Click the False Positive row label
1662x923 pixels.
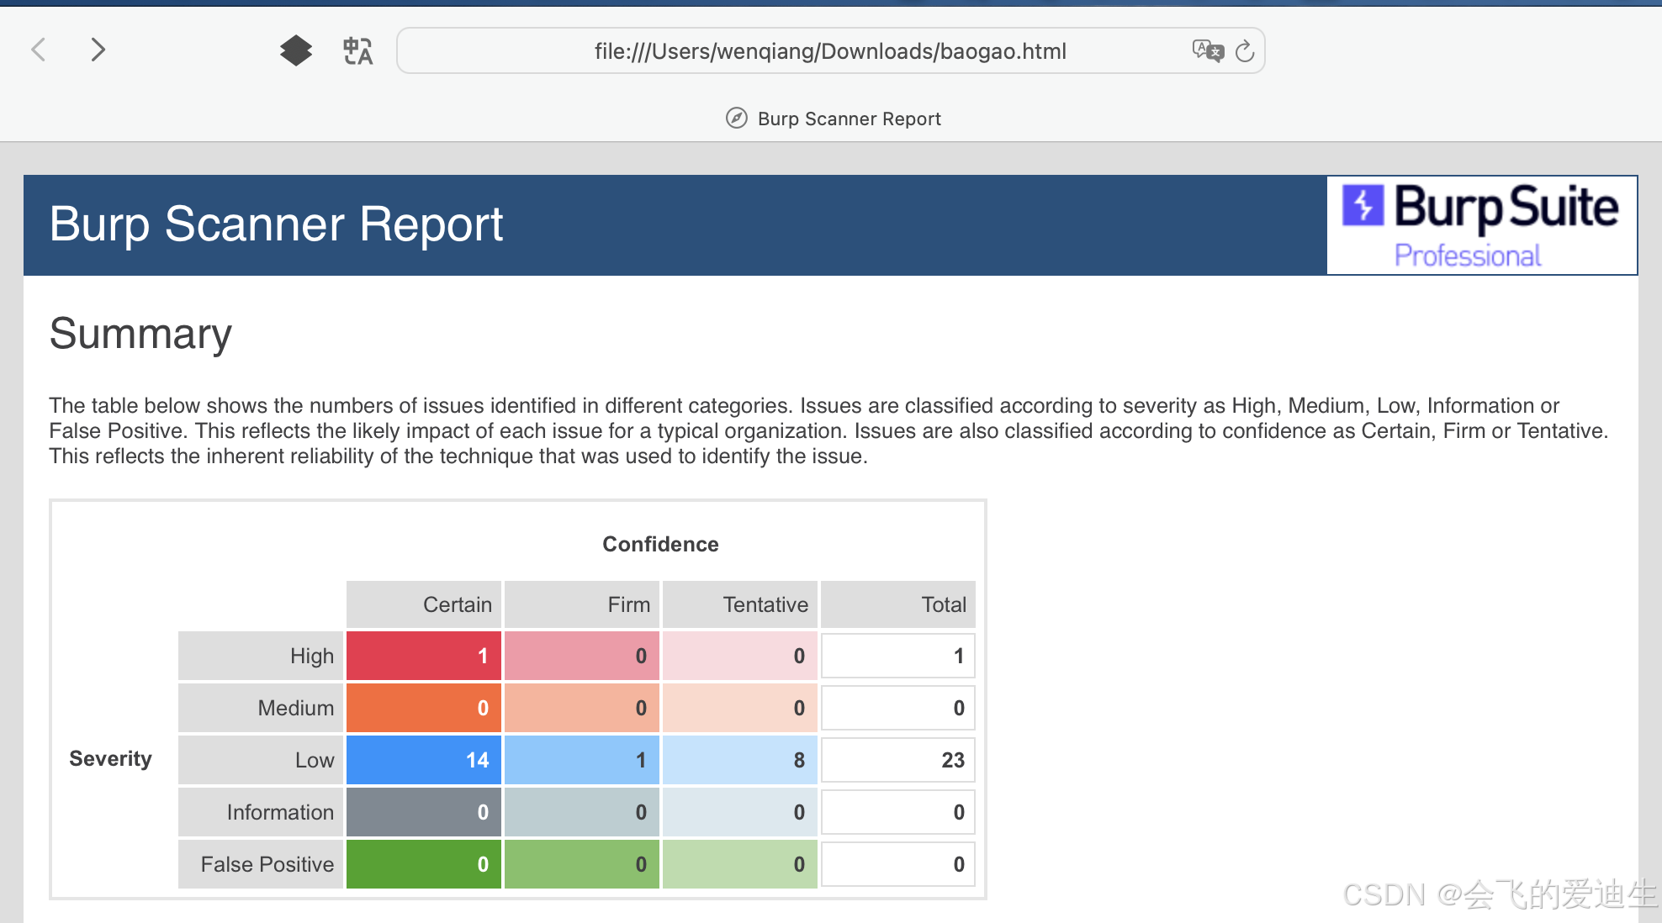pos(261,864)
